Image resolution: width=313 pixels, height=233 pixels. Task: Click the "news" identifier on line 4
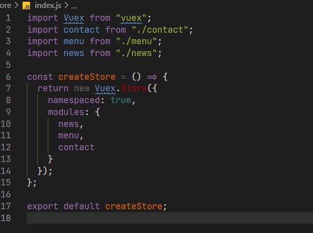pos(74,53)
